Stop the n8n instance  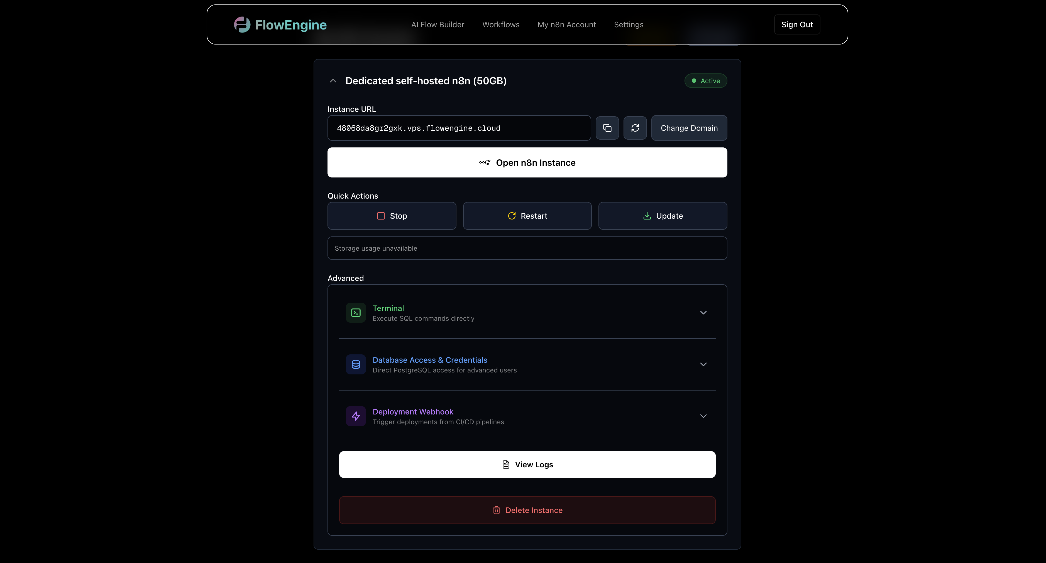pyautogui.click(x=392, y=216)
